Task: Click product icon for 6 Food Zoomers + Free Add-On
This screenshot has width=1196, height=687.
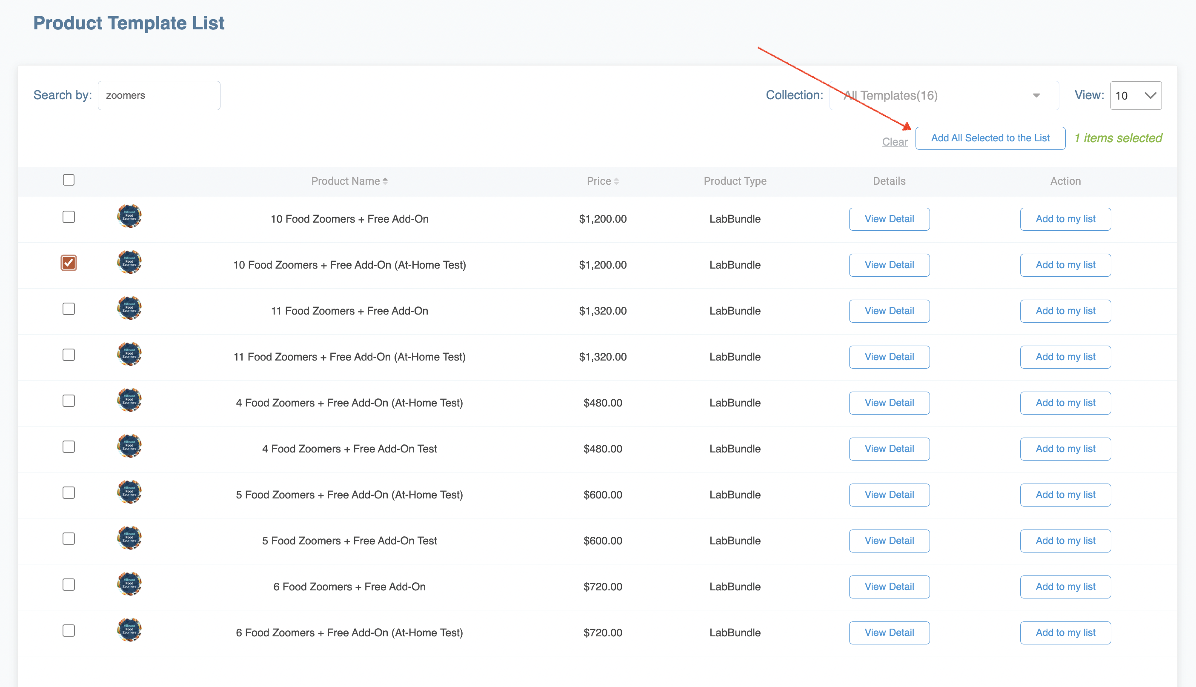Action: click(129, 584)
